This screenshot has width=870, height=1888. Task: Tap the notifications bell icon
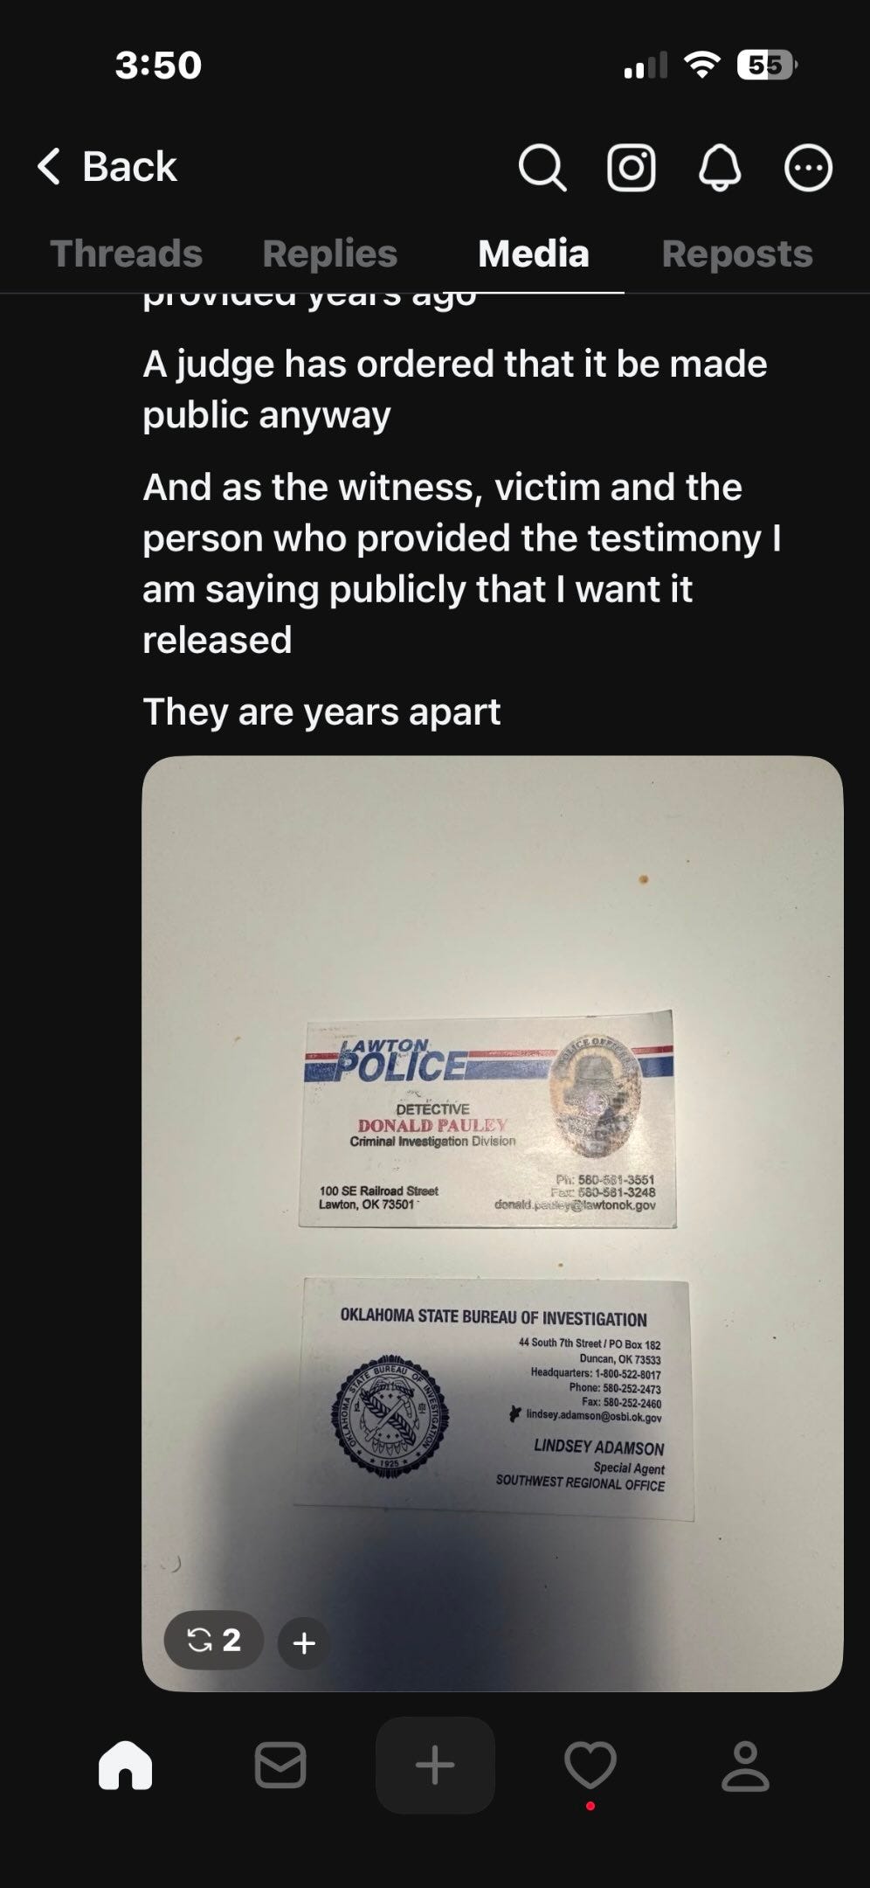click(x=720, y=167)
